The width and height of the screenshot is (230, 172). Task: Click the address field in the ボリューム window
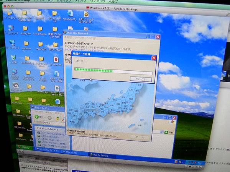tap(54, 123)
